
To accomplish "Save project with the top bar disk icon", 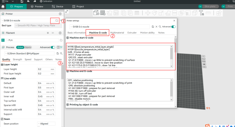I will (x=22, y=1).
